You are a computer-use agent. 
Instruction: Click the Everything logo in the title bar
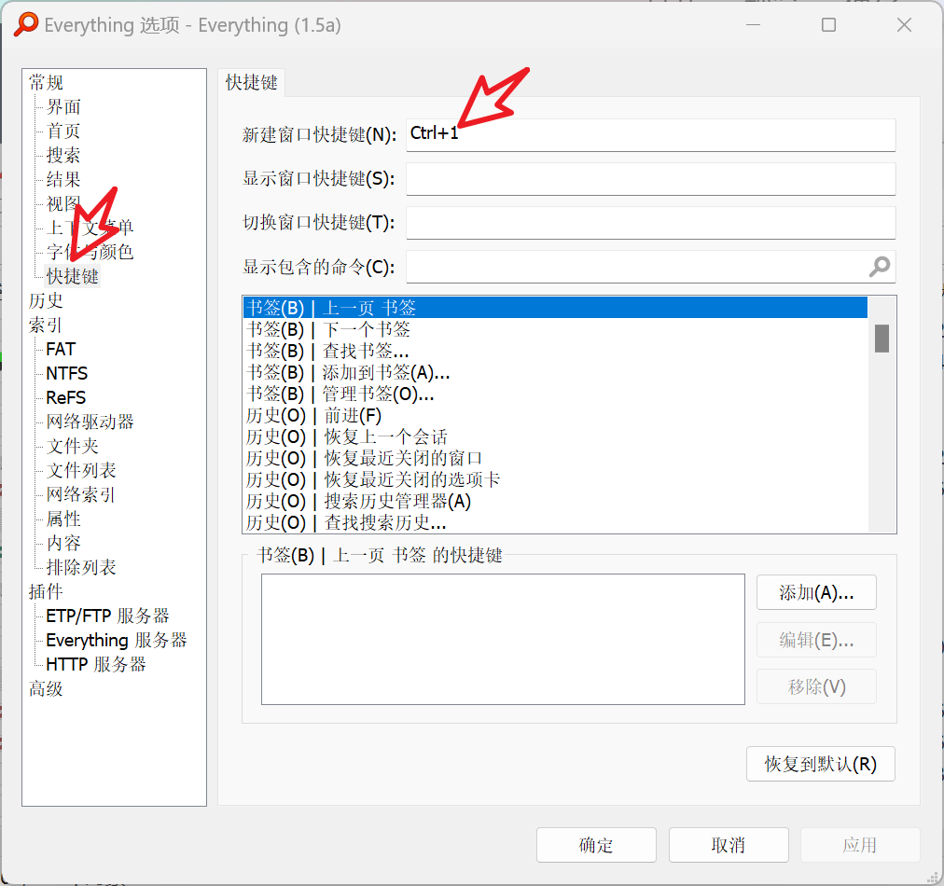tap(25, 24)
